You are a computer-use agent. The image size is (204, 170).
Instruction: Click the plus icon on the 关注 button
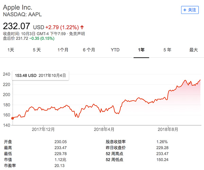[185, 10]
